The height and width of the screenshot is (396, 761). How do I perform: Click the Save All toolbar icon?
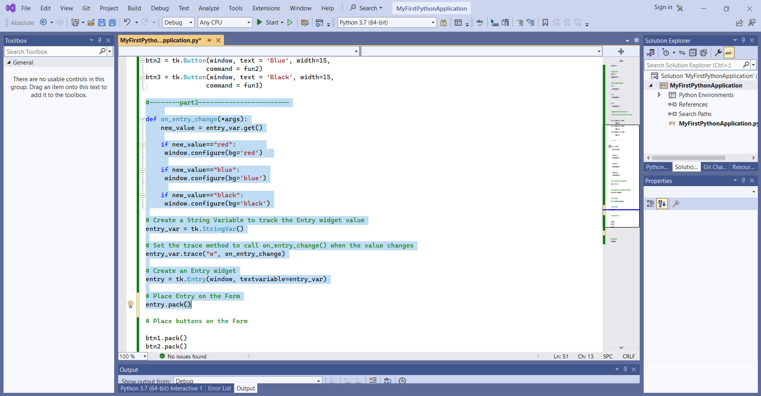click(x=113, y=23)
